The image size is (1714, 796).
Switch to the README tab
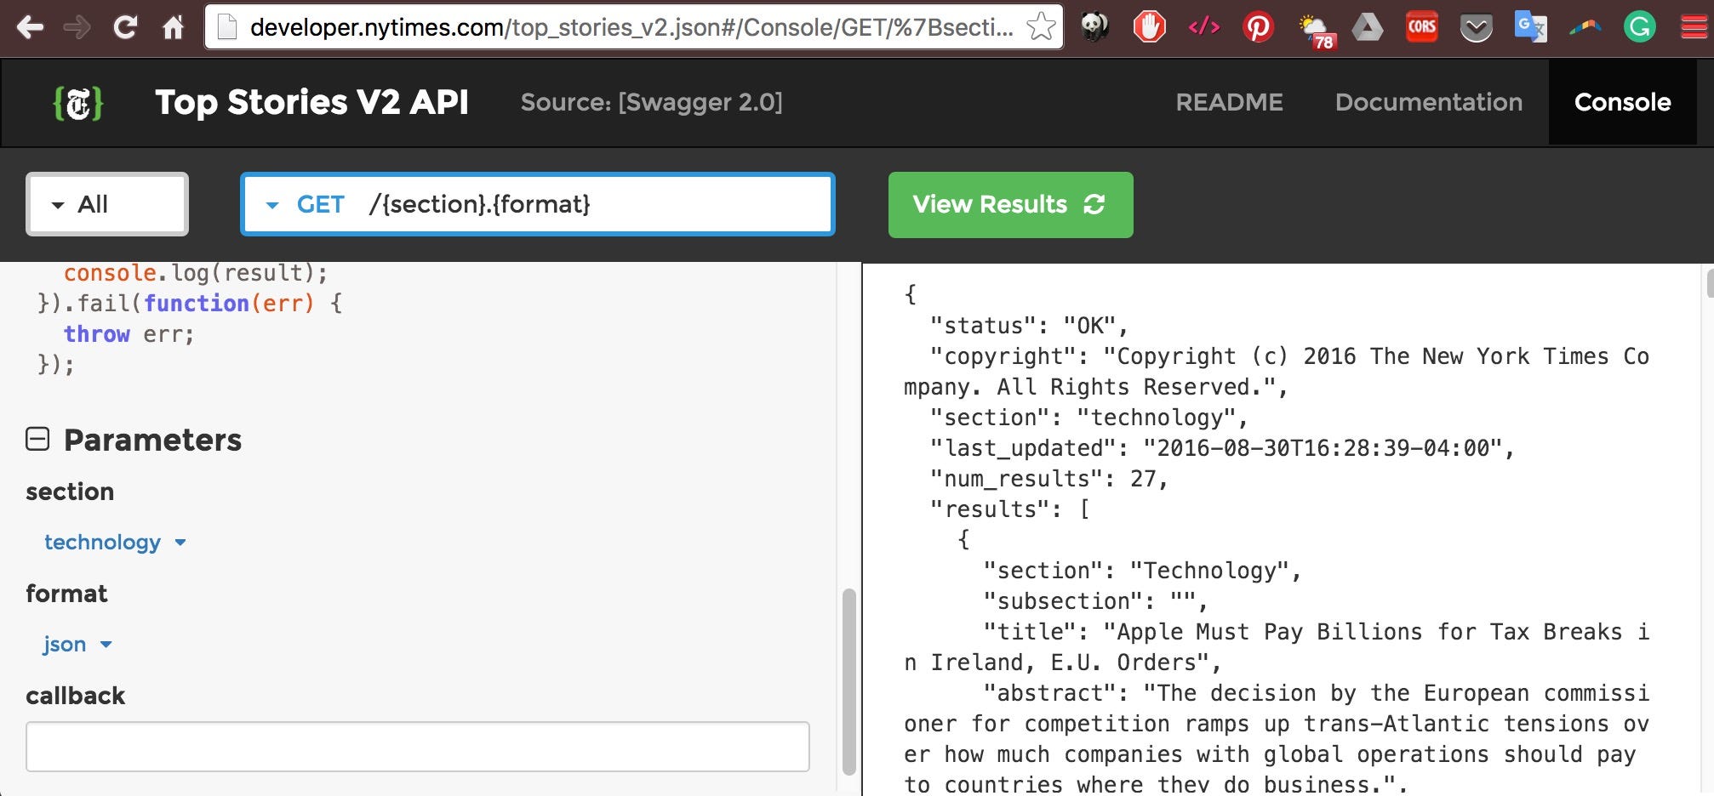[x=1229, y=102]
